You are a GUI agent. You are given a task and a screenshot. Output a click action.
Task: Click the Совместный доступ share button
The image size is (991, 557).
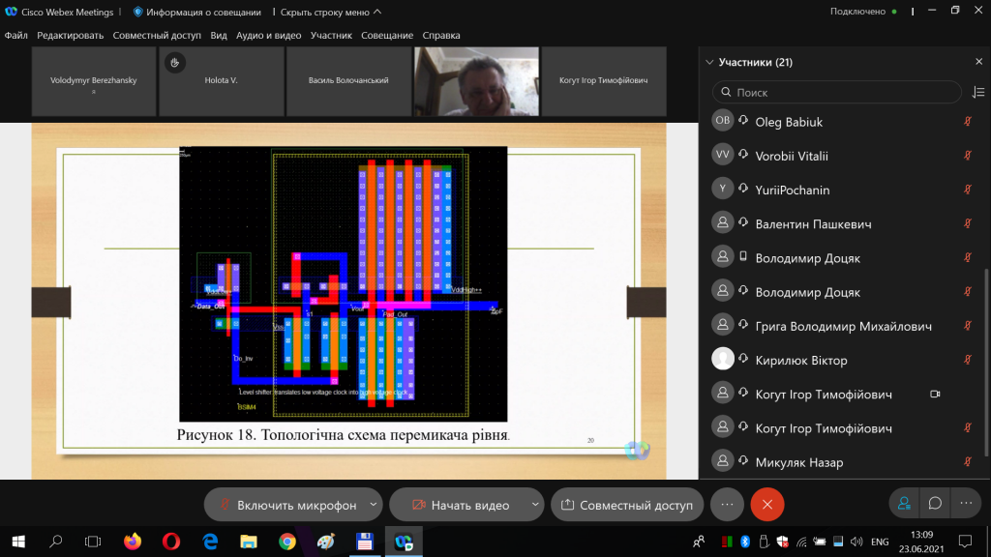627,505
